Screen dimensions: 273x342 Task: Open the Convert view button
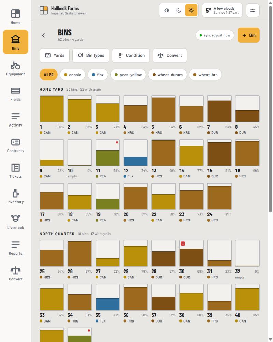170,55
